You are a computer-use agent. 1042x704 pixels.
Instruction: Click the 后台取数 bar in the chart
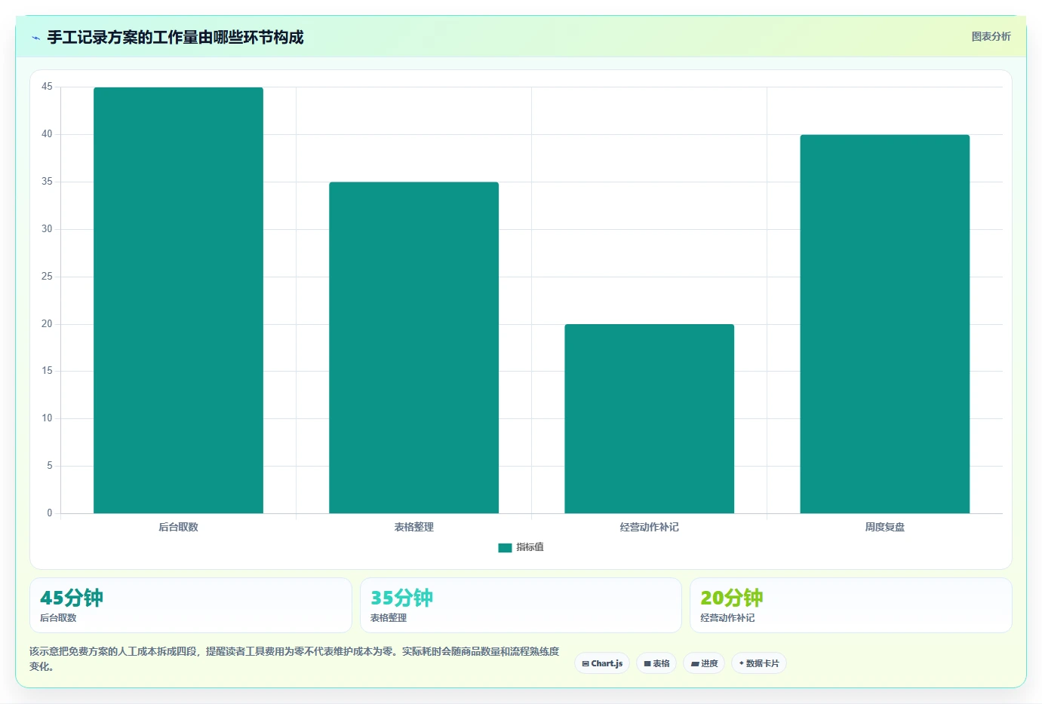tap(178, 300)
